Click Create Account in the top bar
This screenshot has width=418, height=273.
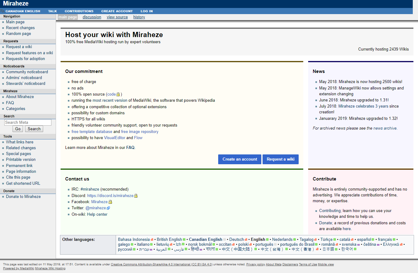117,11
